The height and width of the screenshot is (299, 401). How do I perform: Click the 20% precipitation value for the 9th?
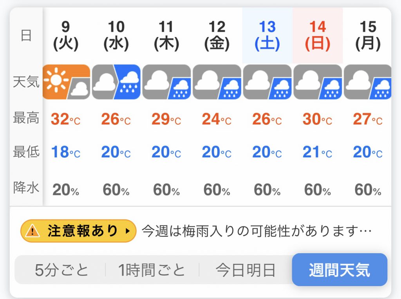pos(66,190)
